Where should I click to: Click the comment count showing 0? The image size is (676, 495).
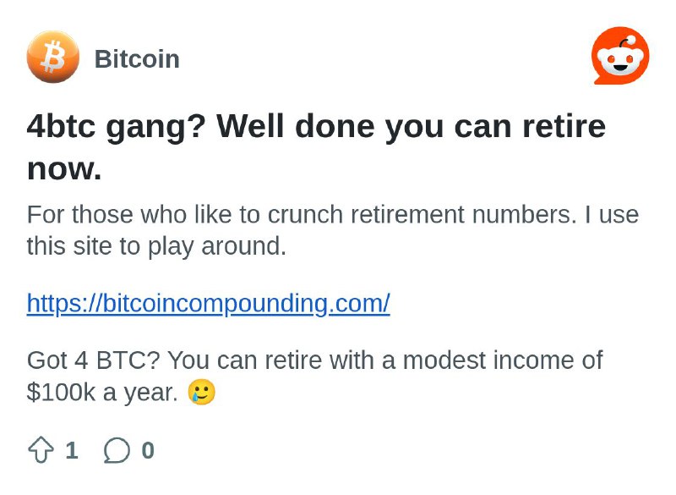point(148,450)
